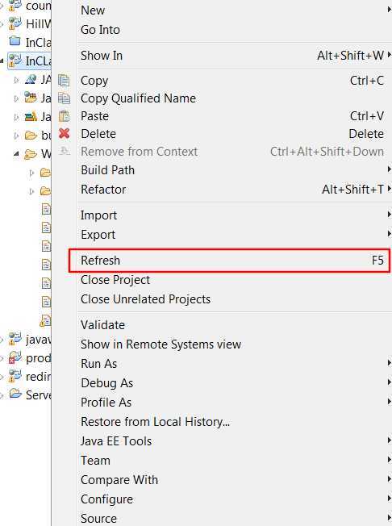Image resolution: width=392 pixels, height=526 pixels.
Task: Click the red Delete X icon
Action: [x=64, y=133]
